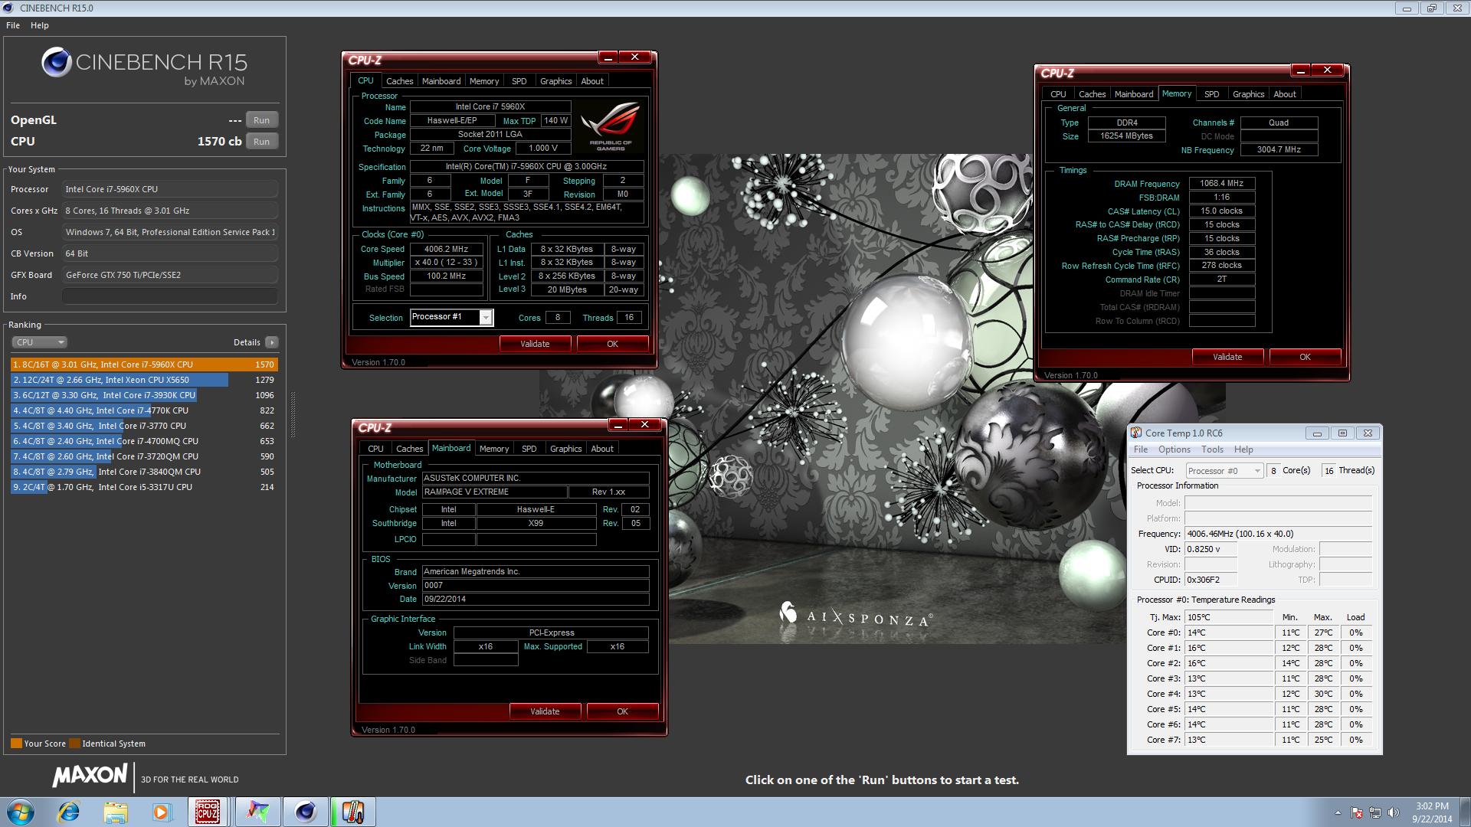Open Action Center flag tray icon

tap(1356, 812)
